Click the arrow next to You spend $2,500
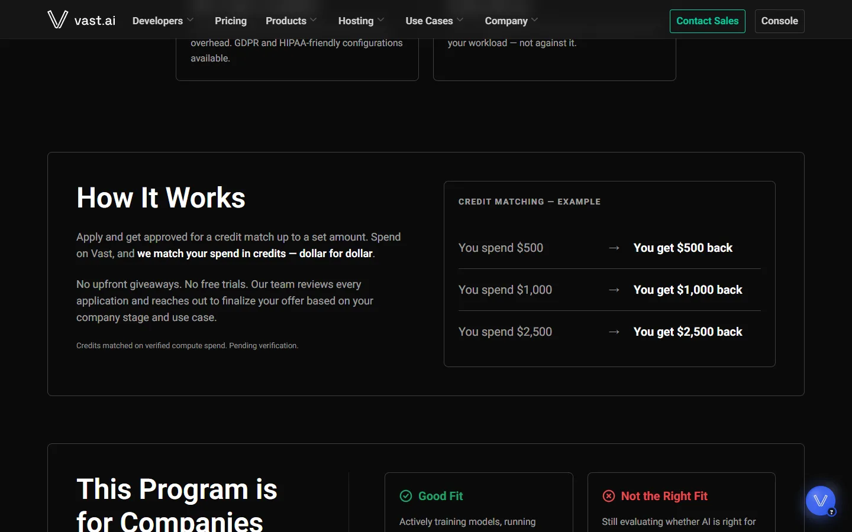This screenshot has width=852, height=532. click(614, 332)
